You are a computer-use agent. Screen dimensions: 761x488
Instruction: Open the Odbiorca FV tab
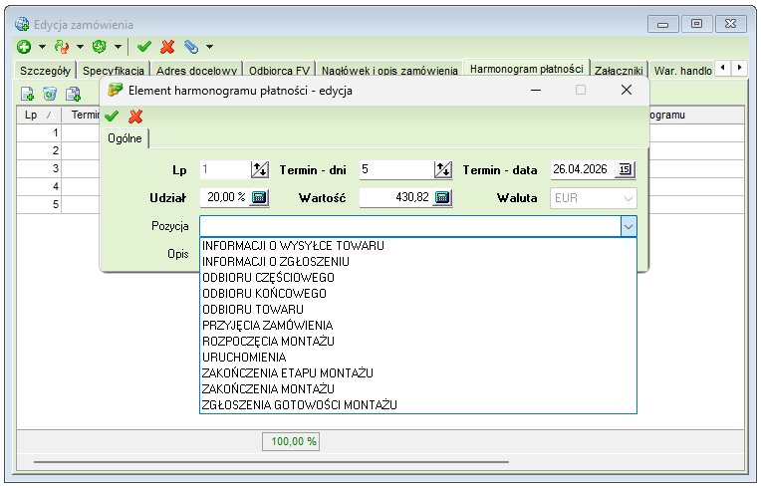tap(279, 71)
